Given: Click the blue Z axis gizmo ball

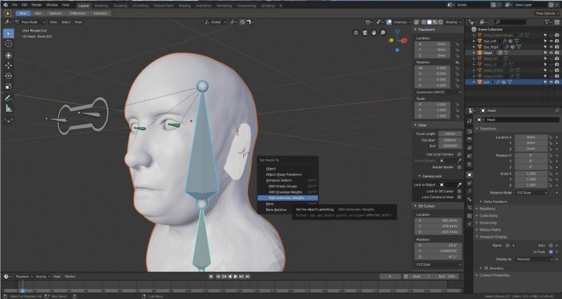Looking at the screenshot, I should (x=397, y=31).
